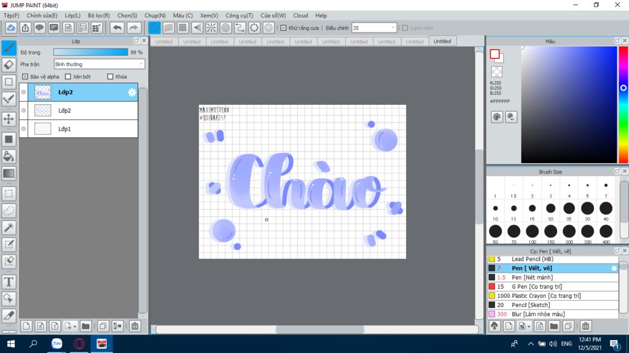Select the rectangular Select tool
The width and height of the screenshot is (629, 353).
(9, 193)
